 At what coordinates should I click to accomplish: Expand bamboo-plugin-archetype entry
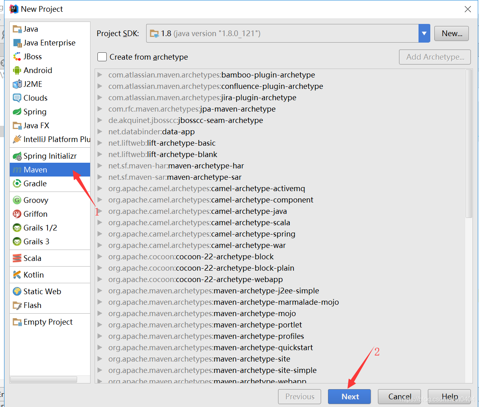(99, 75)
